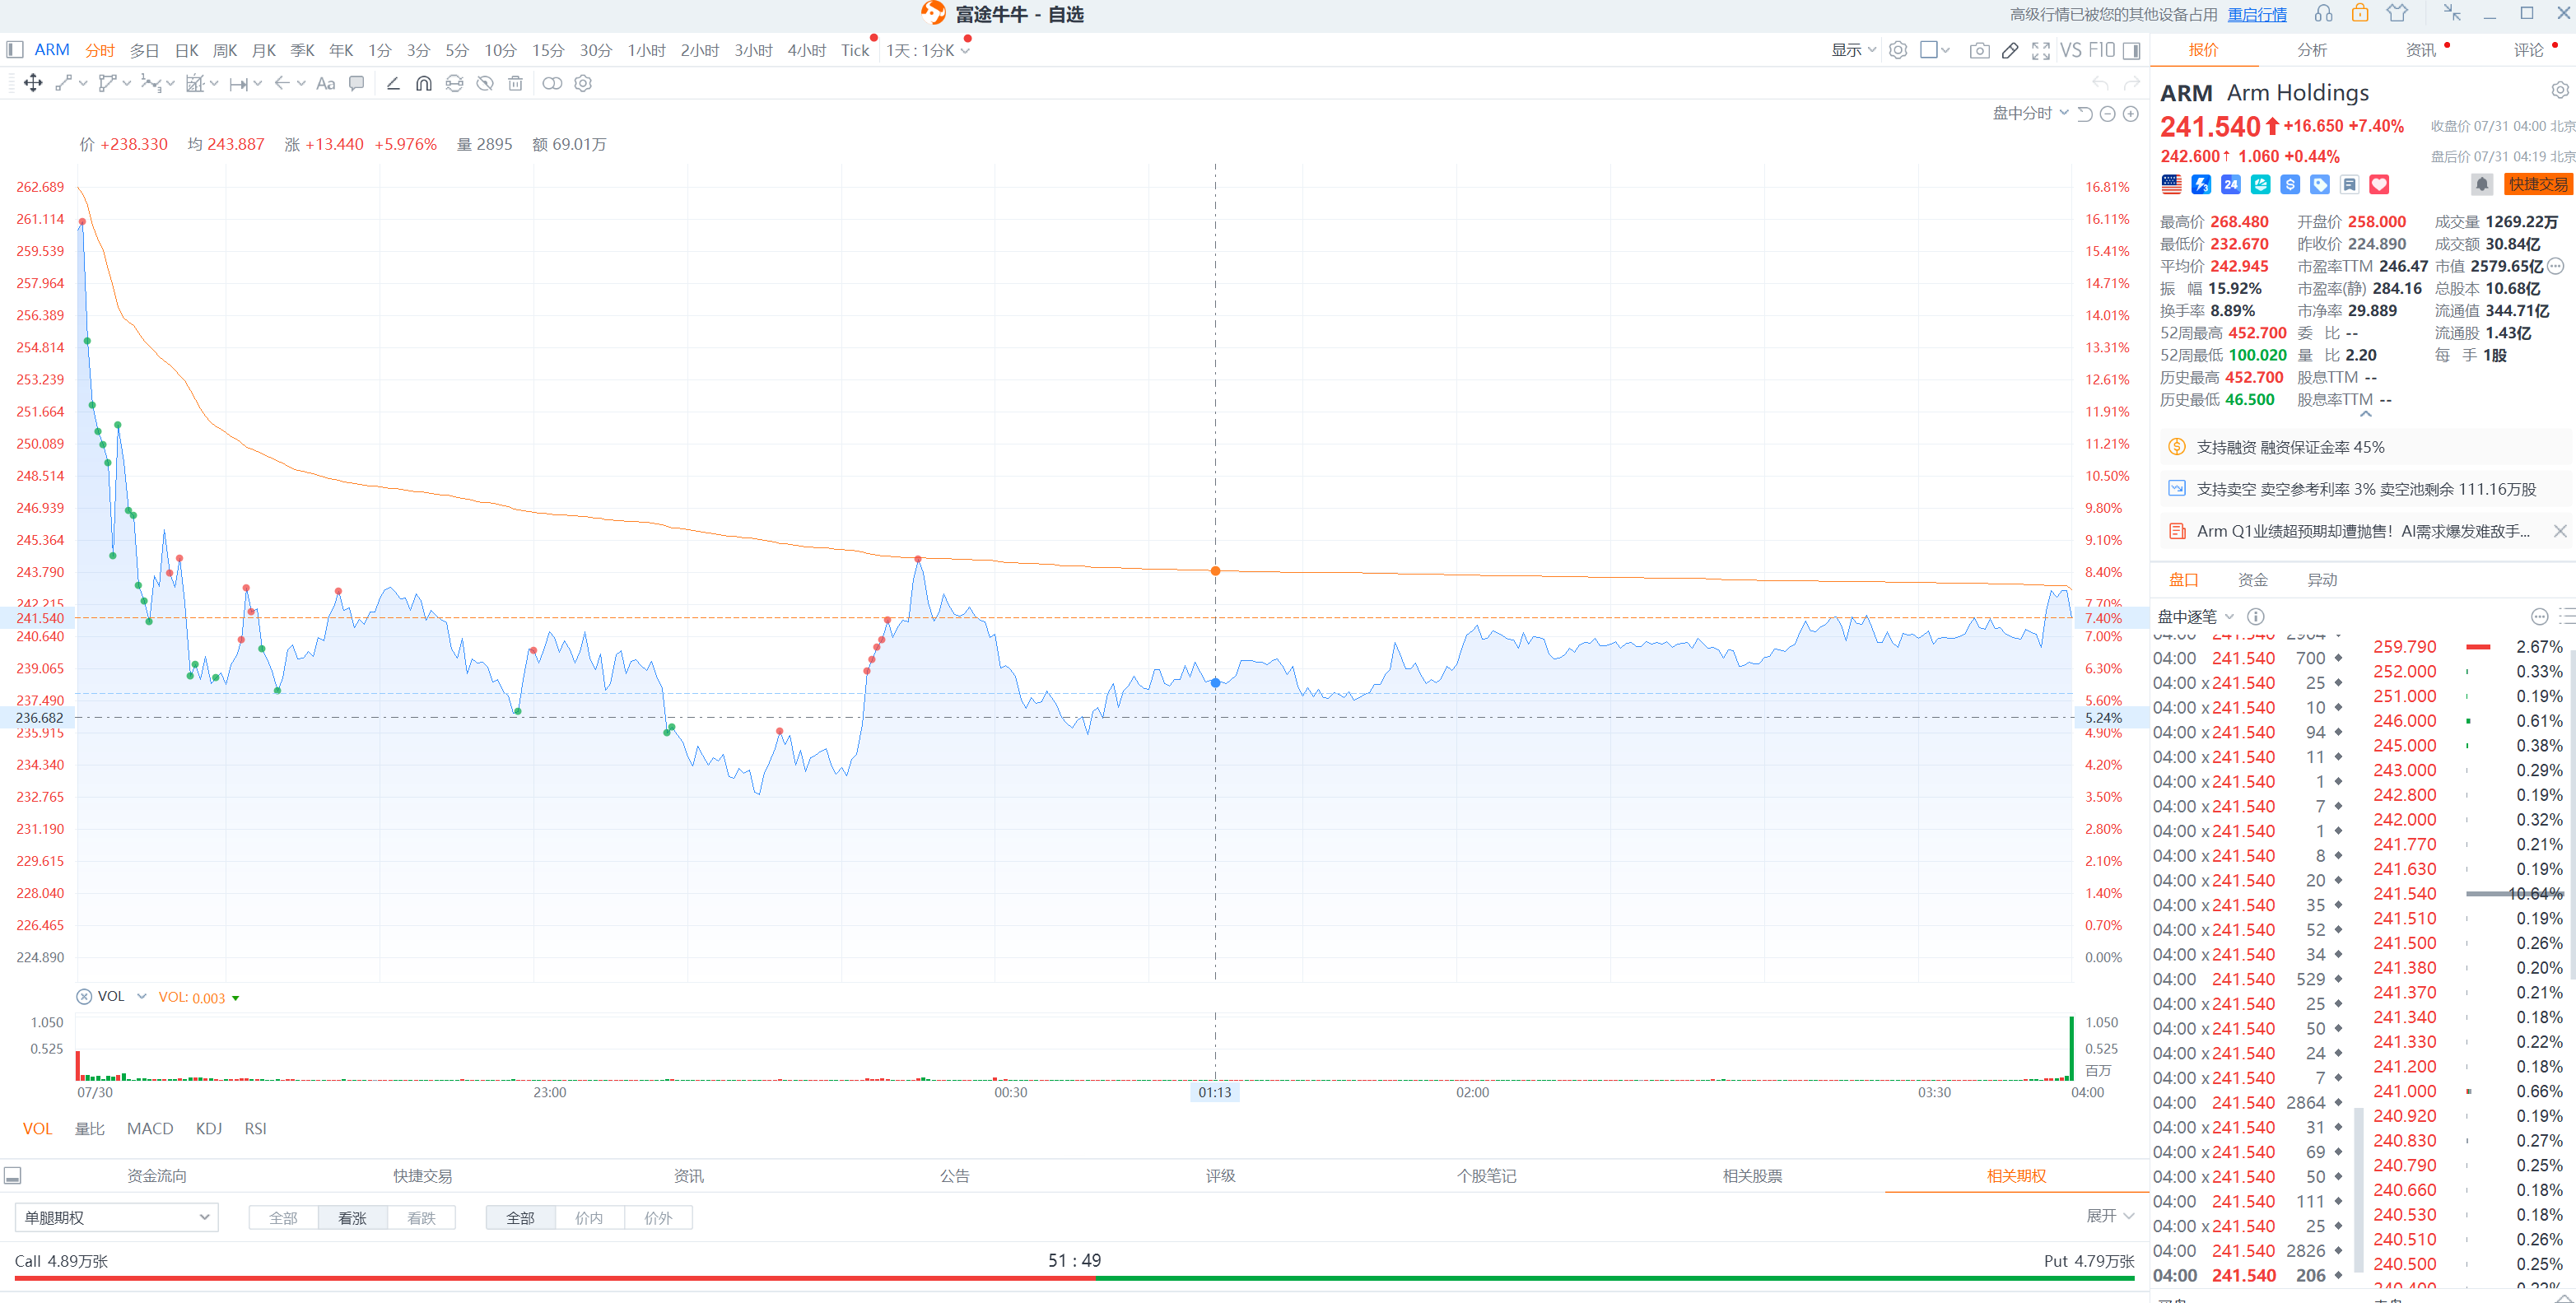Add a text annotation with the Aa tool

pyautogui.click(x=325, y=83)
